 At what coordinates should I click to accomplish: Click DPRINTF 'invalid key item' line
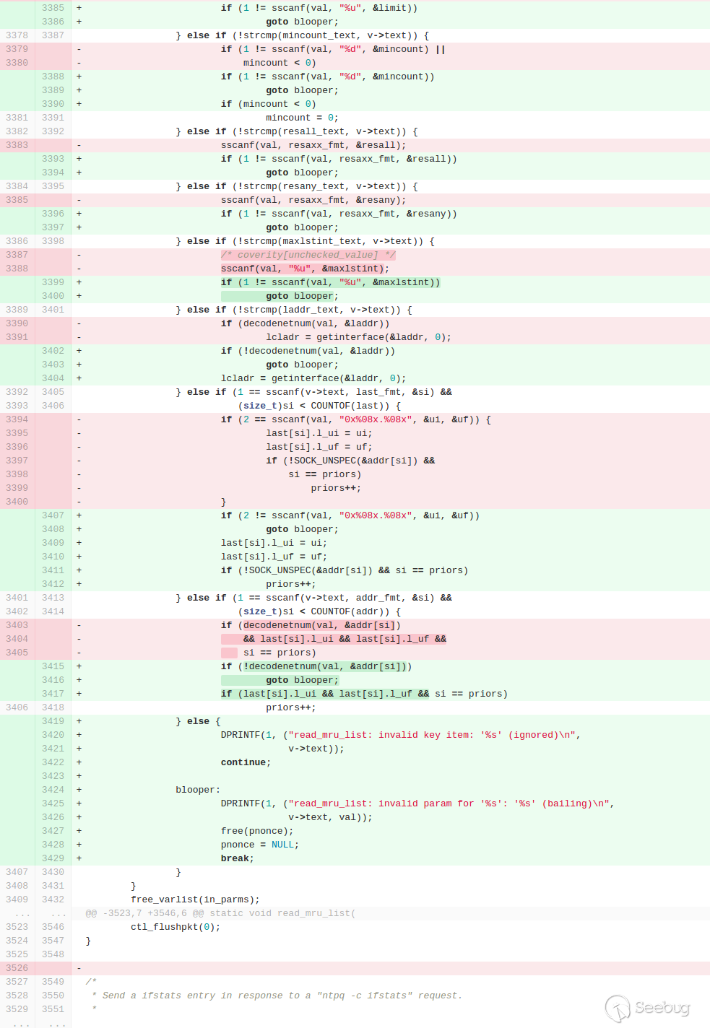pyautogui.click(x=400, y=735)
